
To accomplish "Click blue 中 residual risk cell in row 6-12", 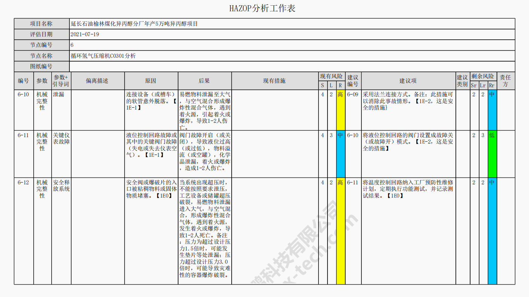I will coord(492,231).
